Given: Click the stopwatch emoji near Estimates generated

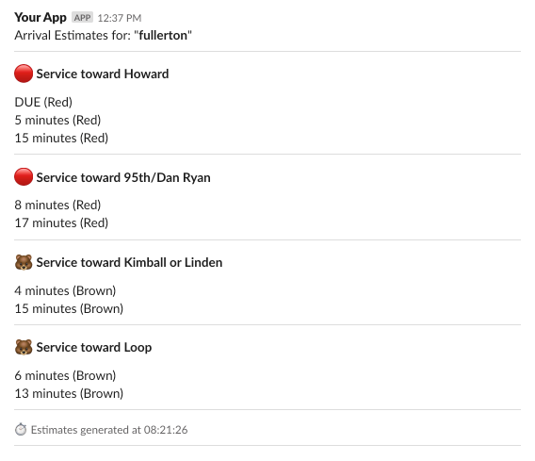Looking at the screenshot, I should pos(21,429).
